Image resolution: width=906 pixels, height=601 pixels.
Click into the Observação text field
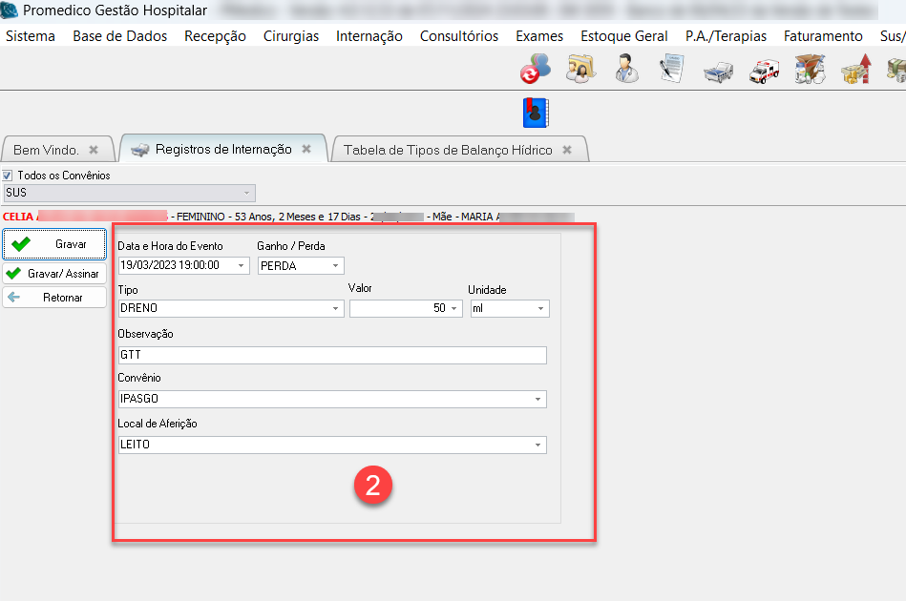[331, 355]
